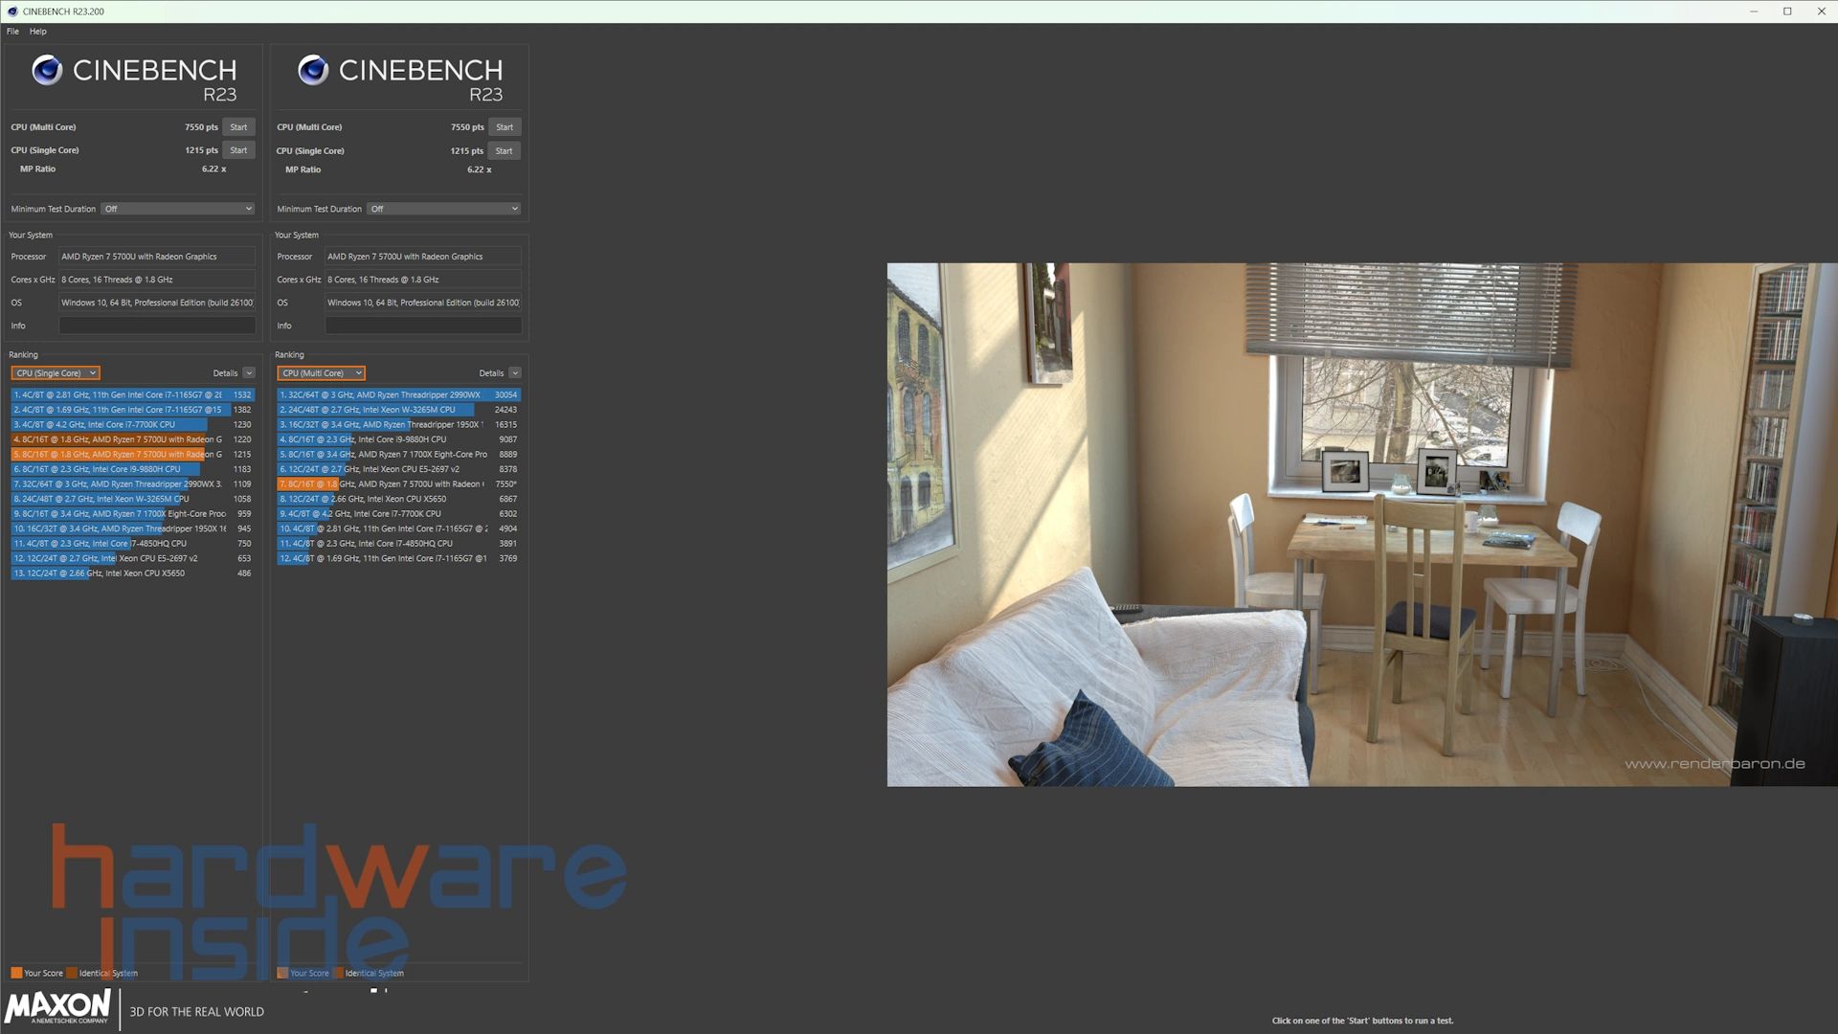This screenshot has width=1838, height=1034.
Task: Click the Cinebench app icon in title bar
Action: pos(11,11)
